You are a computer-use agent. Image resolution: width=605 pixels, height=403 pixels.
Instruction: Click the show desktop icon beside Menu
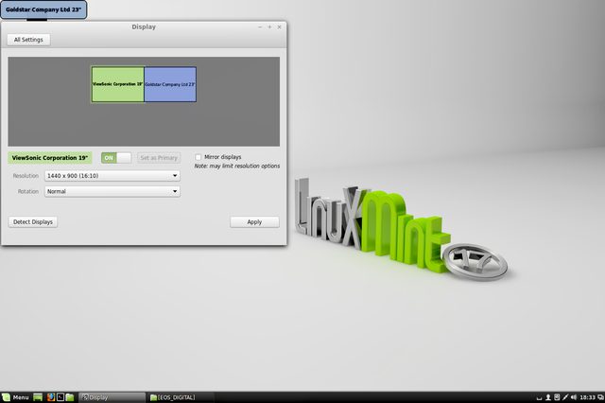(x=39, y=397)
